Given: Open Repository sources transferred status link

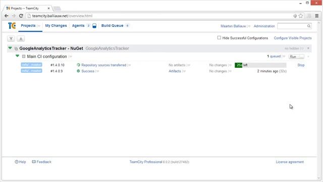Looking at the screenshot, I should [x=104, y=65].
